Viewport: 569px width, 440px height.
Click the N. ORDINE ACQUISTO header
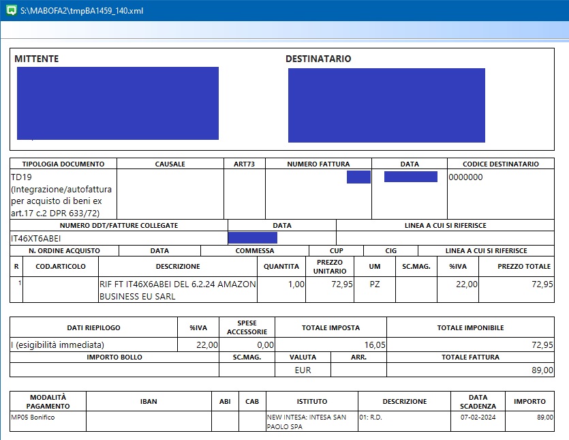64,251
